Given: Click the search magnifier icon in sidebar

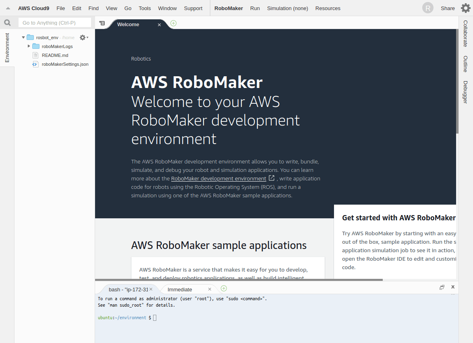Looking at the screenshot, I should point(7,23).
